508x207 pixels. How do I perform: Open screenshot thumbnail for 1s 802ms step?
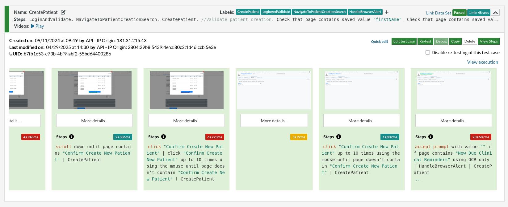[362, 90]
